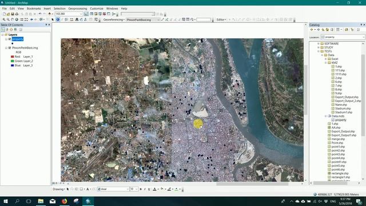Image resolution: width=366 pixels, height=206 pixels.
Task: Collapse the PhnomPenhBest.img layer legend
Action: coord(6,47)
